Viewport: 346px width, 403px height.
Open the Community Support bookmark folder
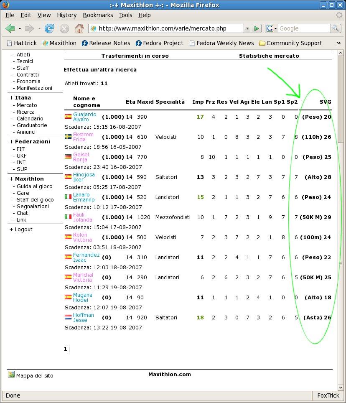pyautogui.click(x=290, y=43)
